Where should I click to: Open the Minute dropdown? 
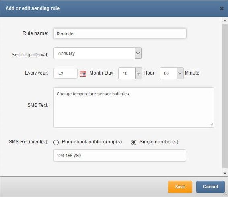[180, 73]
